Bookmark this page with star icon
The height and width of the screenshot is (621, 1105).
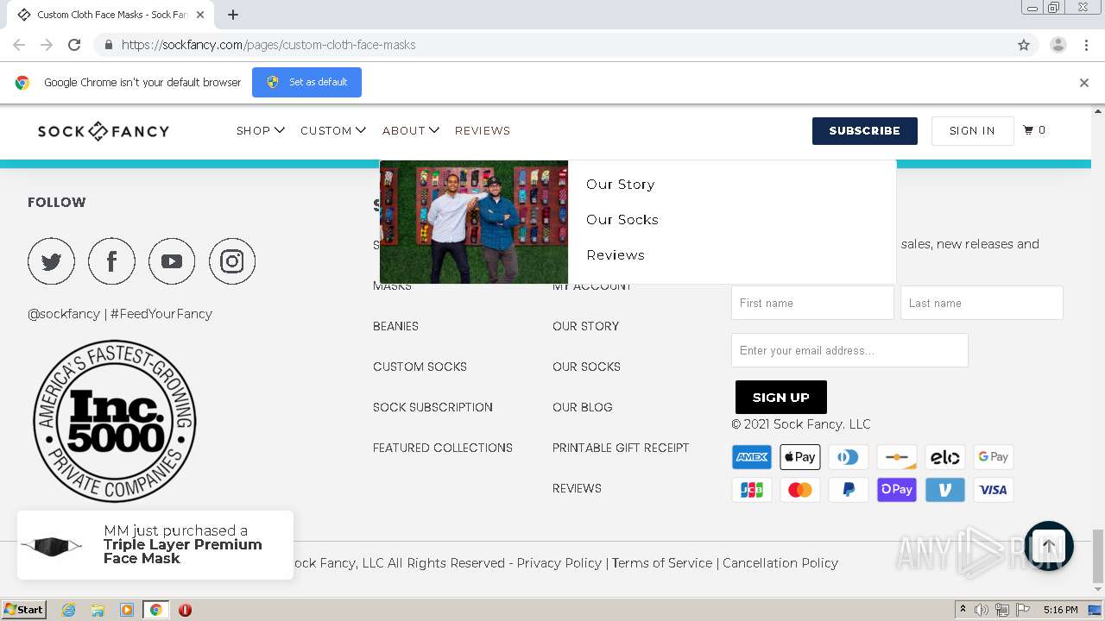pos(1024,45)
